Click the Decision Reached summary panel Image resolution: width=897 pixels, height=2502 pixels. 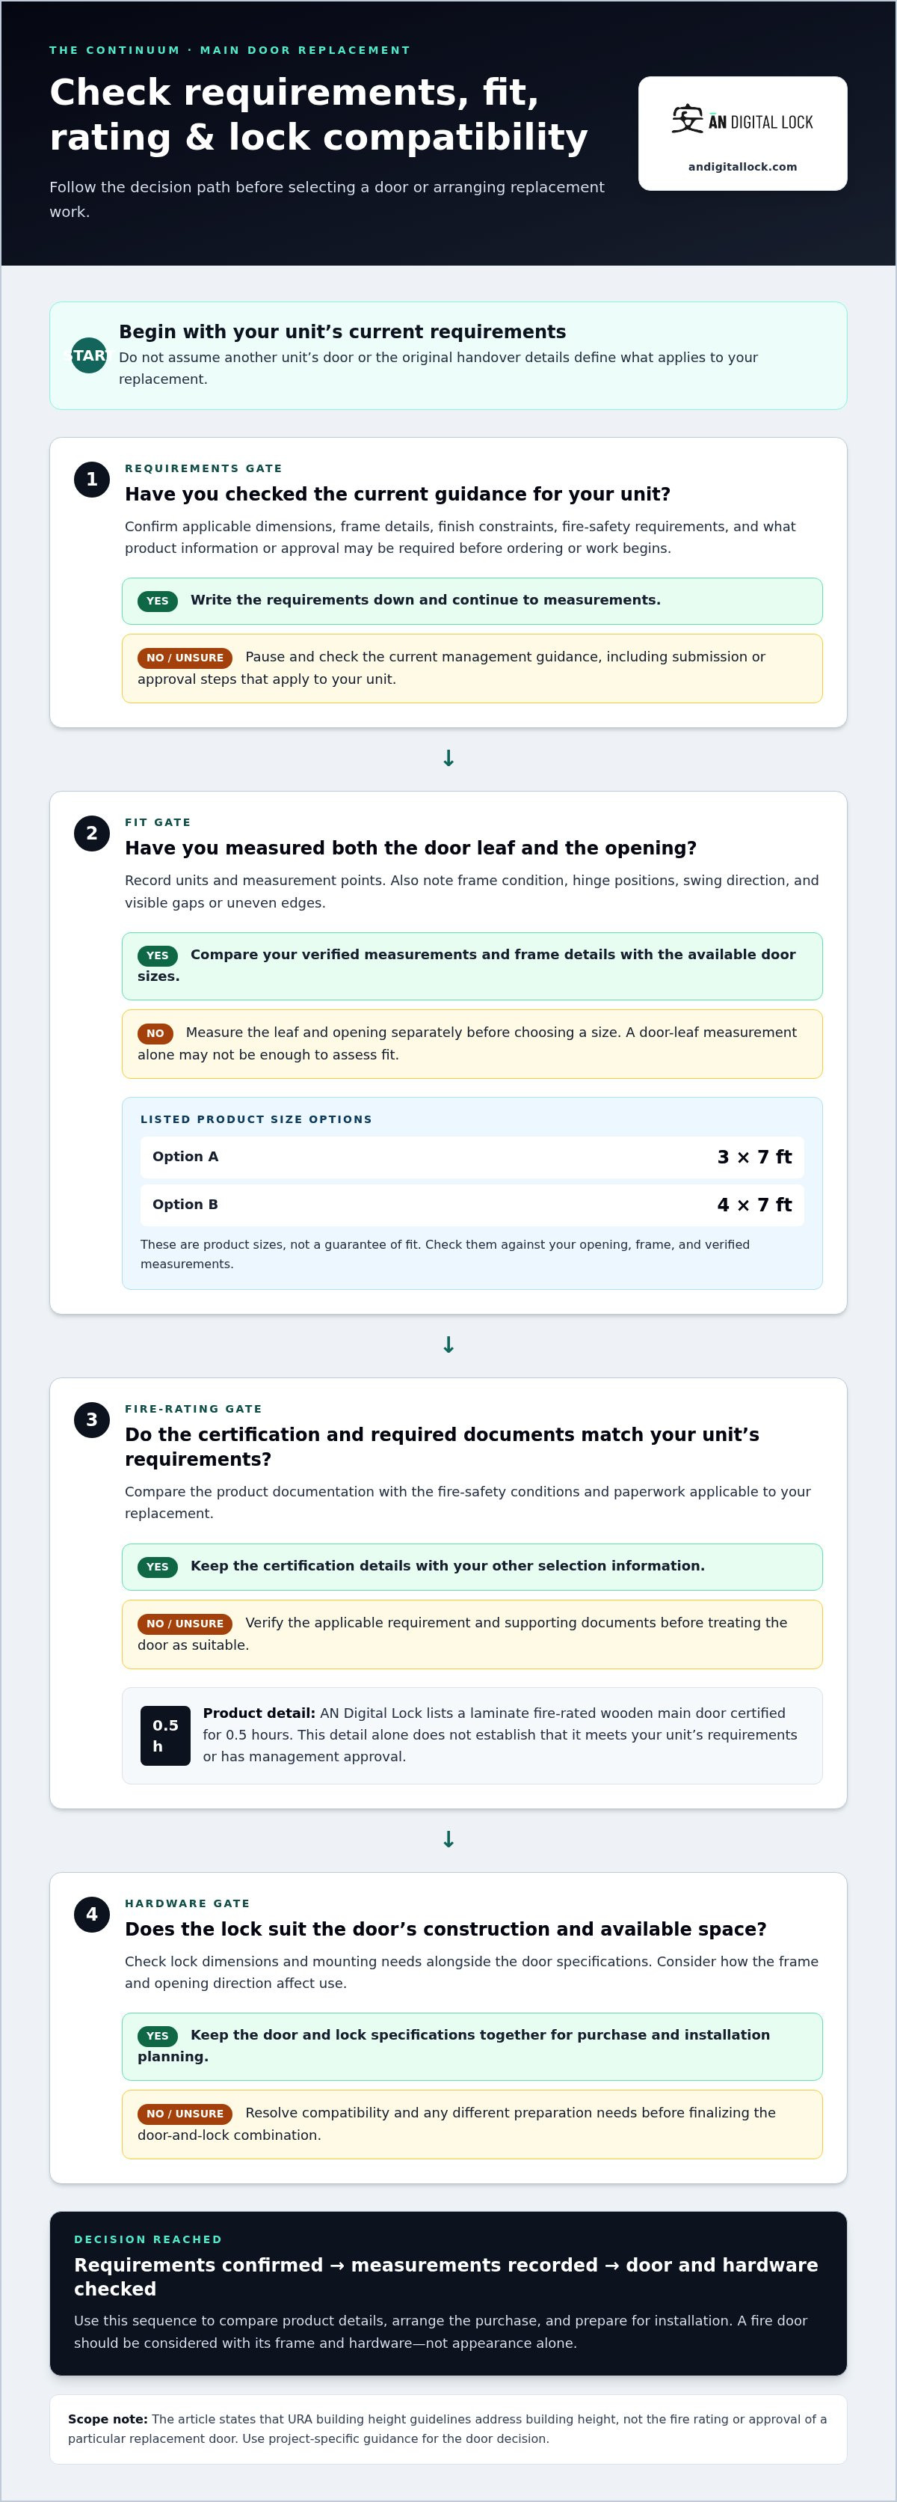pyautogui.click(x=449, y=2293)
